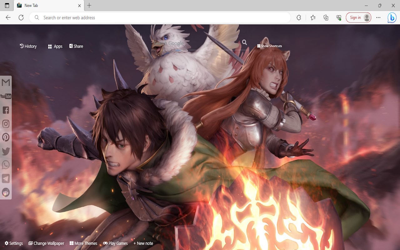Open Settings and more ellipsis menu
The height and width of the screenshot is (250, 400).
click(378, 18)
